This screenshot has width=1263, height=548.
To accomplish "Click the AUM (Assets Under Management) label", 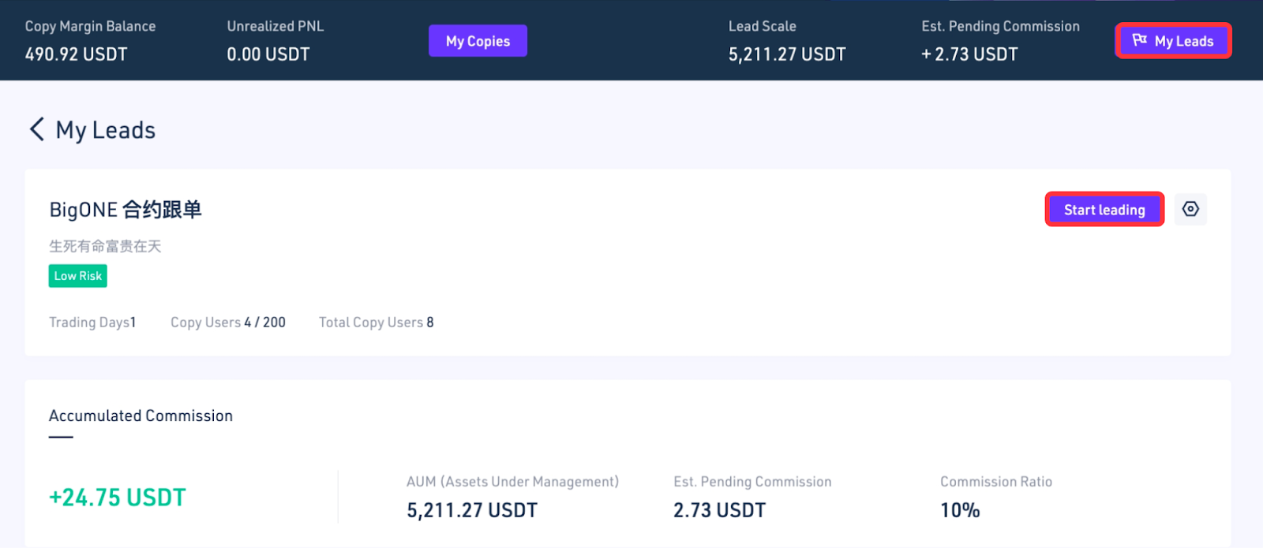I will pyautogui.click(x=512, y=482).
